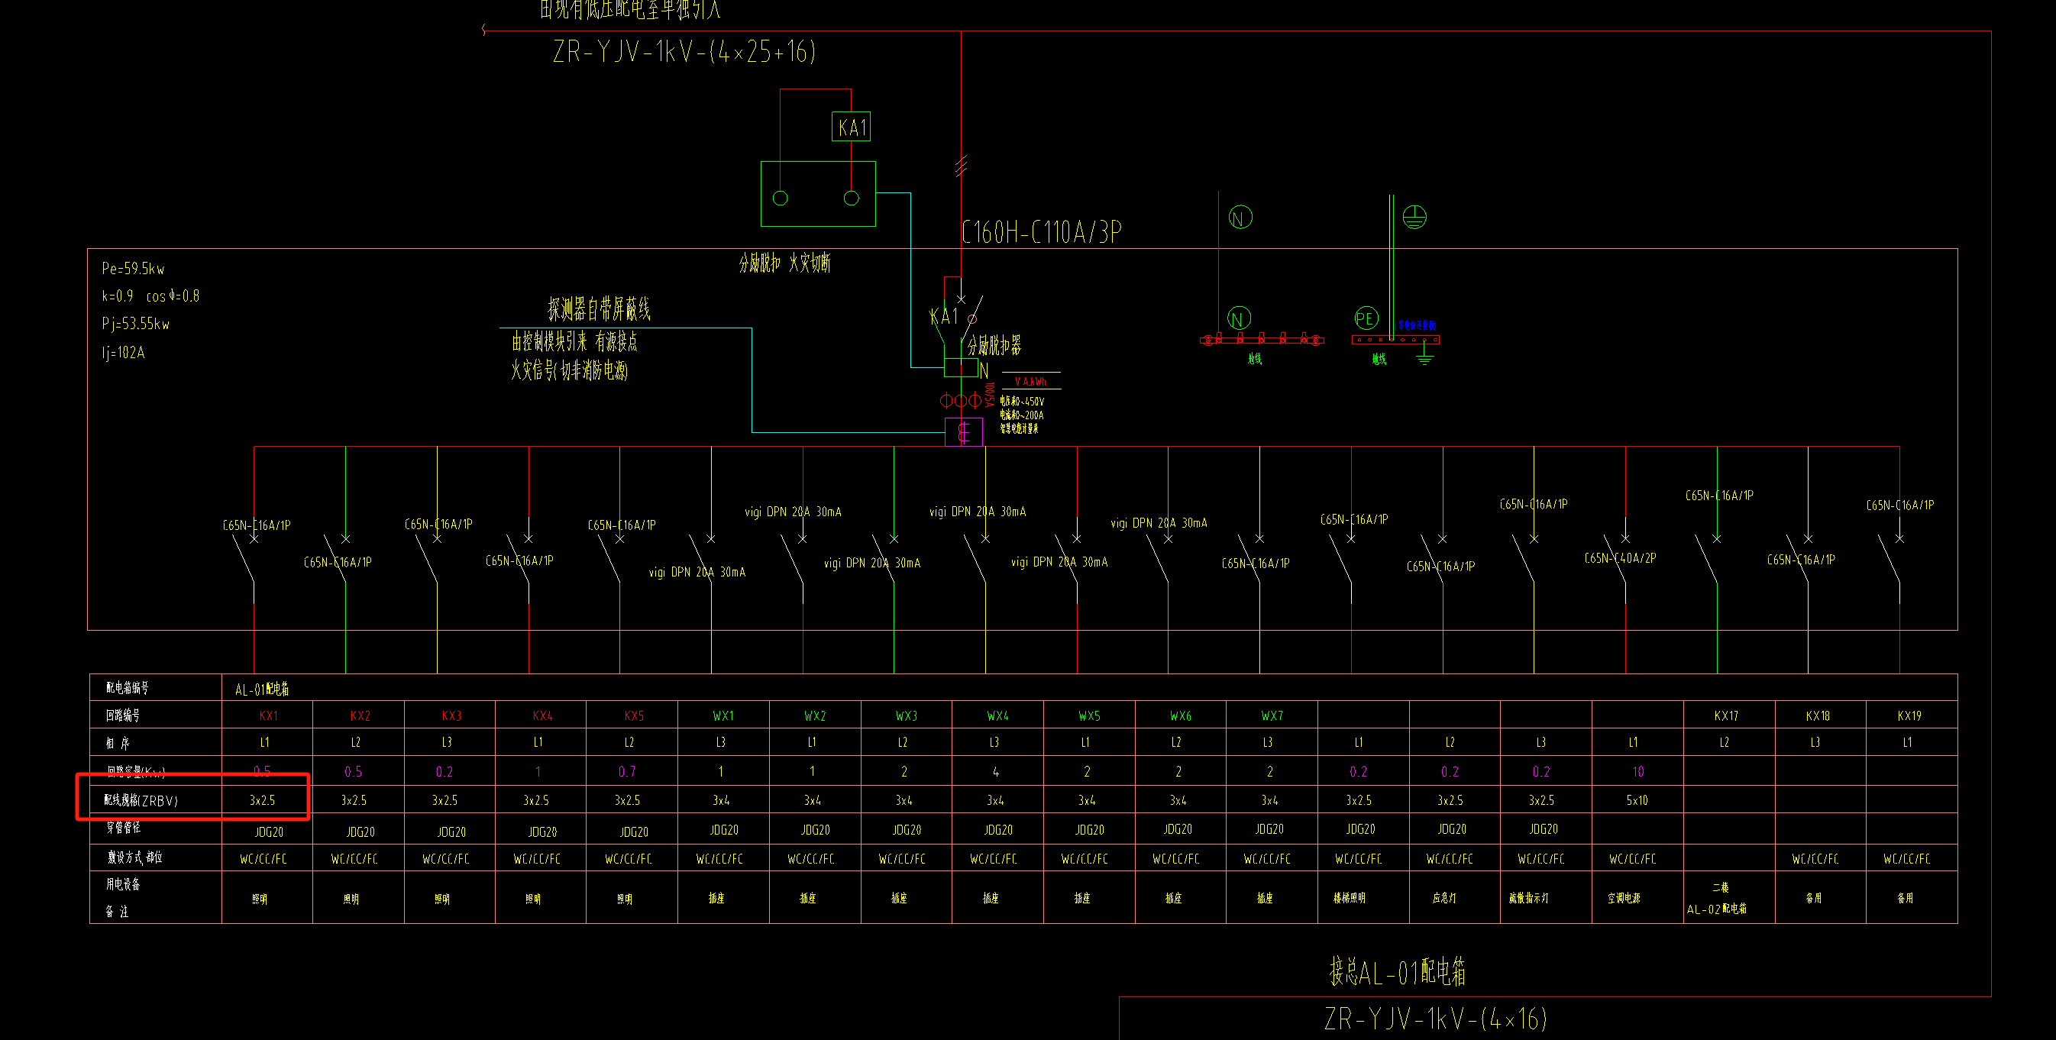Select the 用电设备 row header
Image resolution: width=2056 pixels, height=1040 pixels.
pos(123,883)
